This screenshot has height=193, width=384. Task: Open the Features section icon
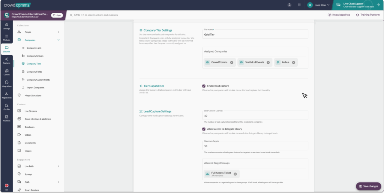6,61
